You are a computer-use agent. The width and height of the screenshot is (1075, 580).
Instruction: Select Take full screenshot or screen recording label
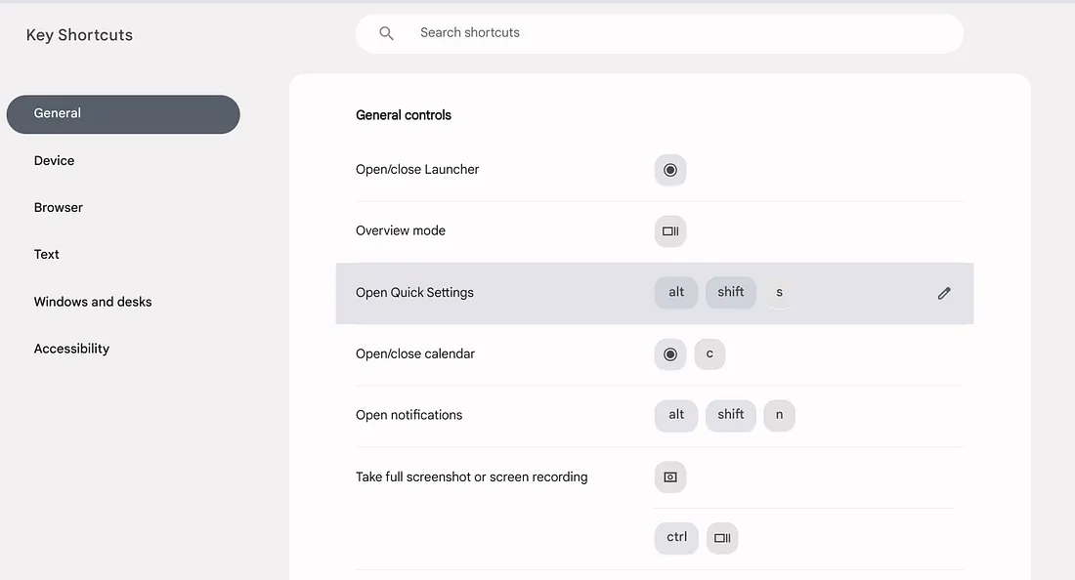point(472,477)
